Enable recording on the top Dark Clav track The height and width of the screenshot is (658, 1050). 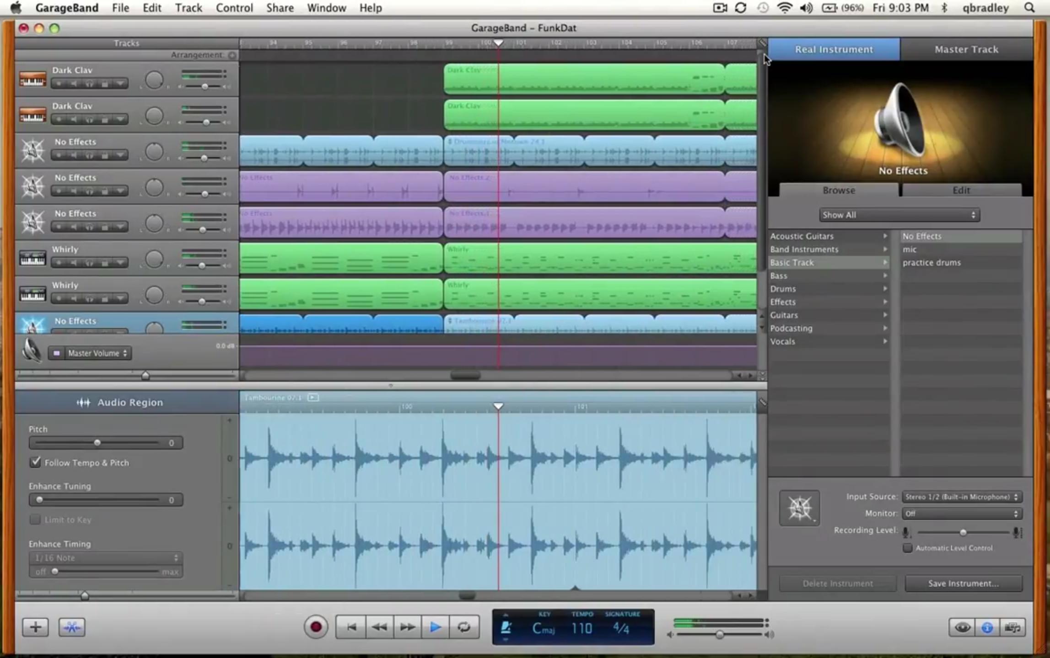point(59,84)
